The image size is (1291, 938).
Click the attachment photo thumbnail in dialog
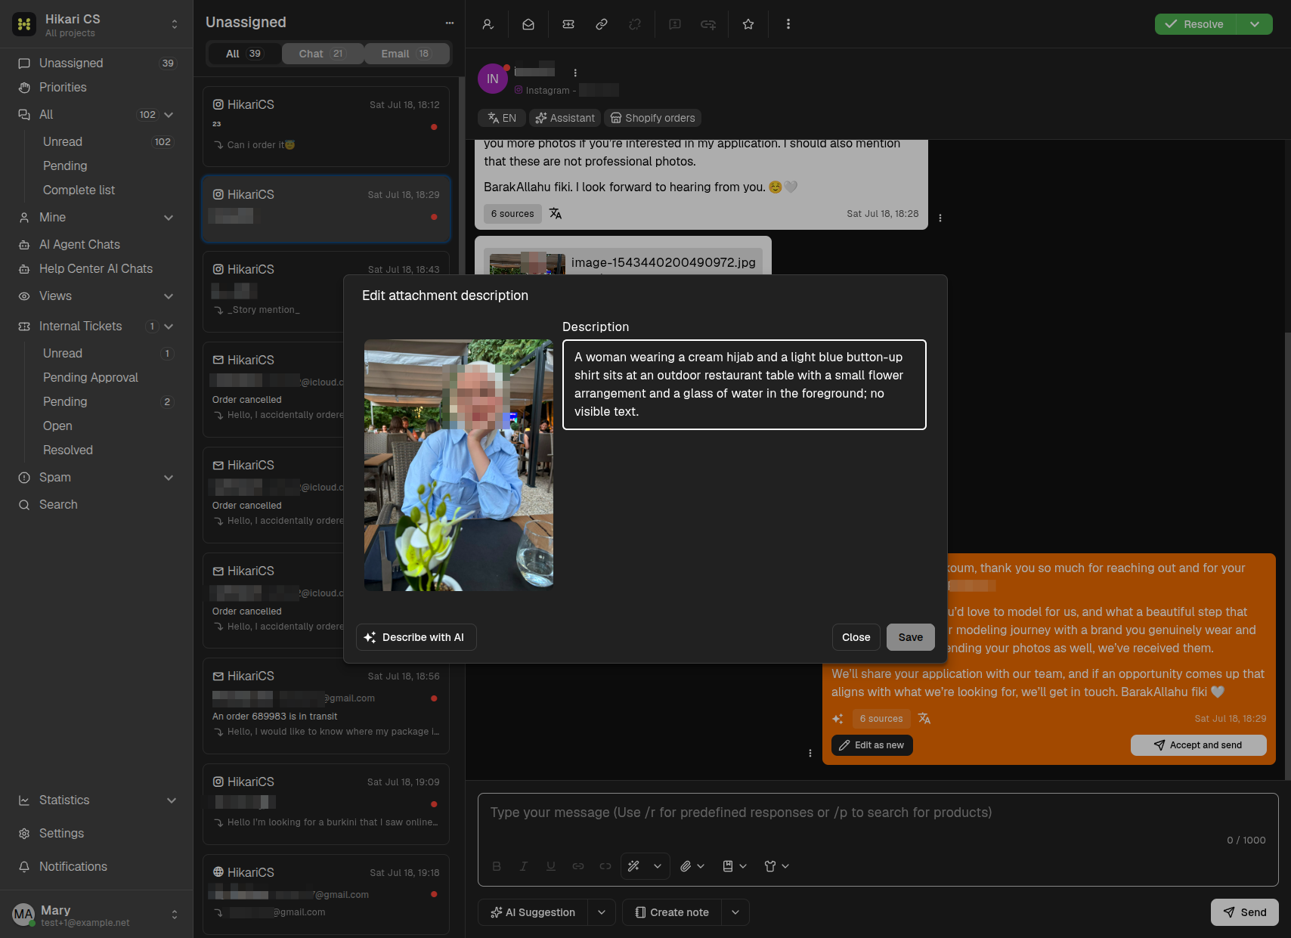(x=459, y=465)
